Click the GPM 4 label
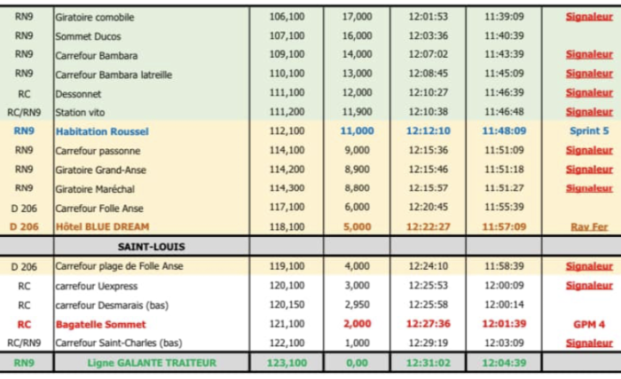The height and width of the screenshot is (379, 621). click(x=589, y=324)
